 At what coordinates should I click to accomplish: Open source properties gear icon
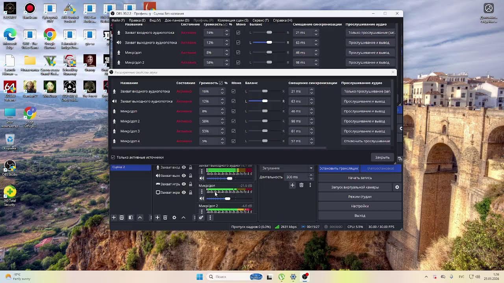click(174, 217)
